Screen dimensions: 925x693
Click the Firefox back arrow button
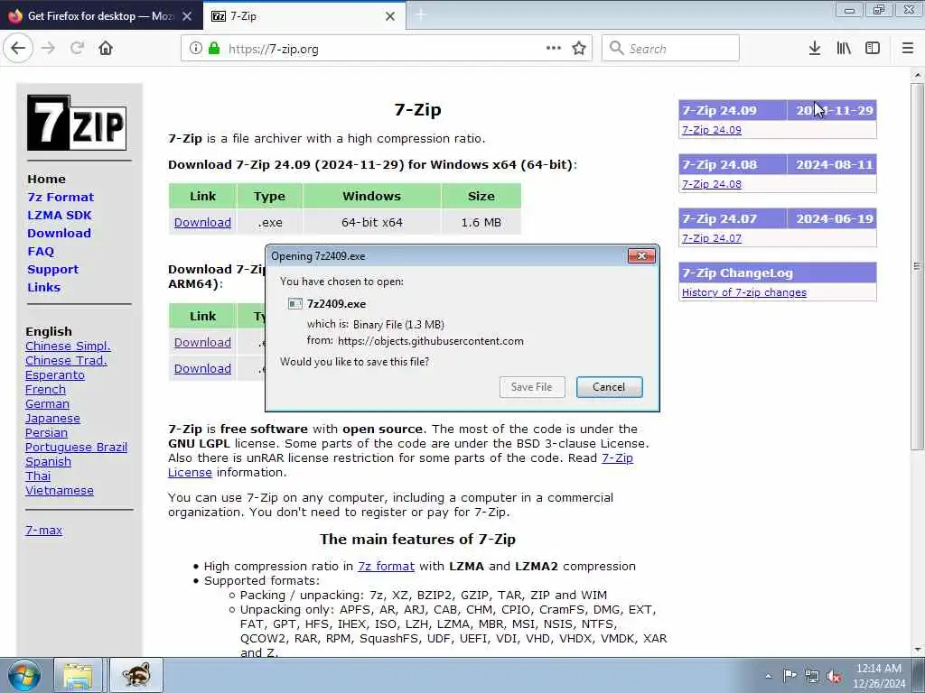[x=18, y=49]
